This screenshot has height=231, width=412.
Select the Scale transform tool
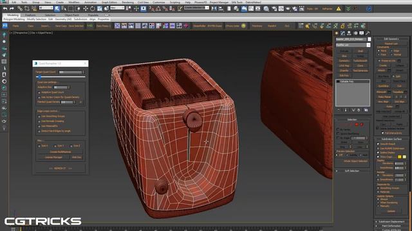coord(100,8)
